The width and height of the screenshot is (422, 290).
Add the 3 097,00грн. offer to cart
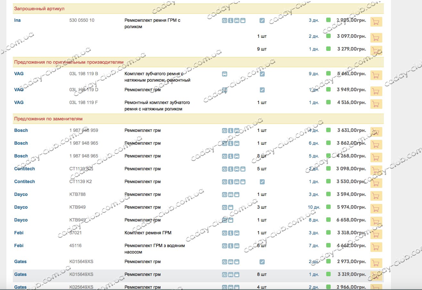376,38
